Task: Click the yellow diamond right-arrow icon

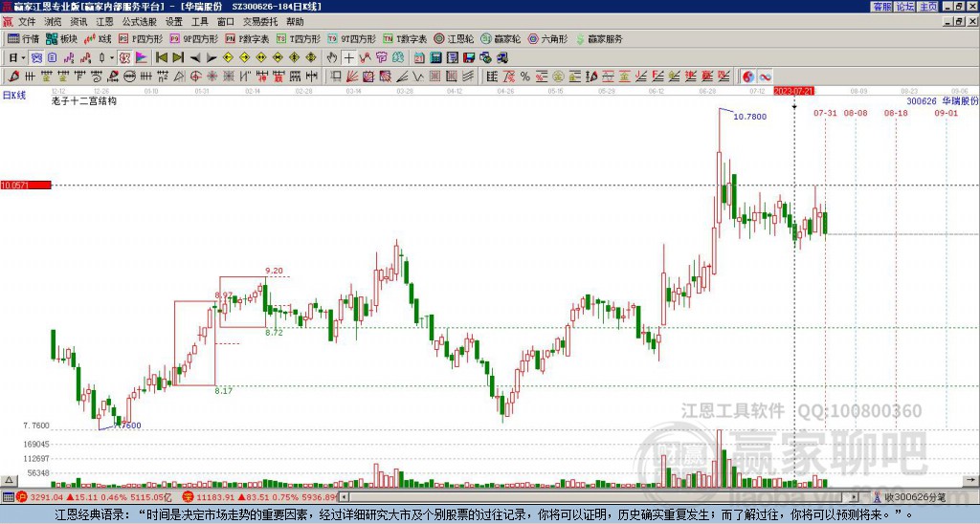Action: point(244,58)
